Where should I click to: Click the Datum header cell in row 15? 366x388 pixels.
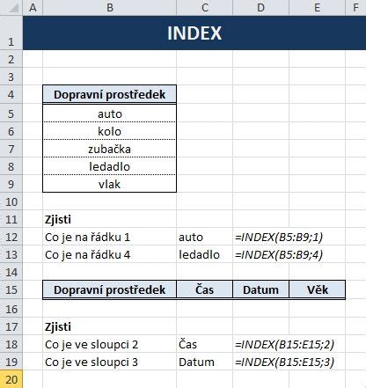[260, 289]
